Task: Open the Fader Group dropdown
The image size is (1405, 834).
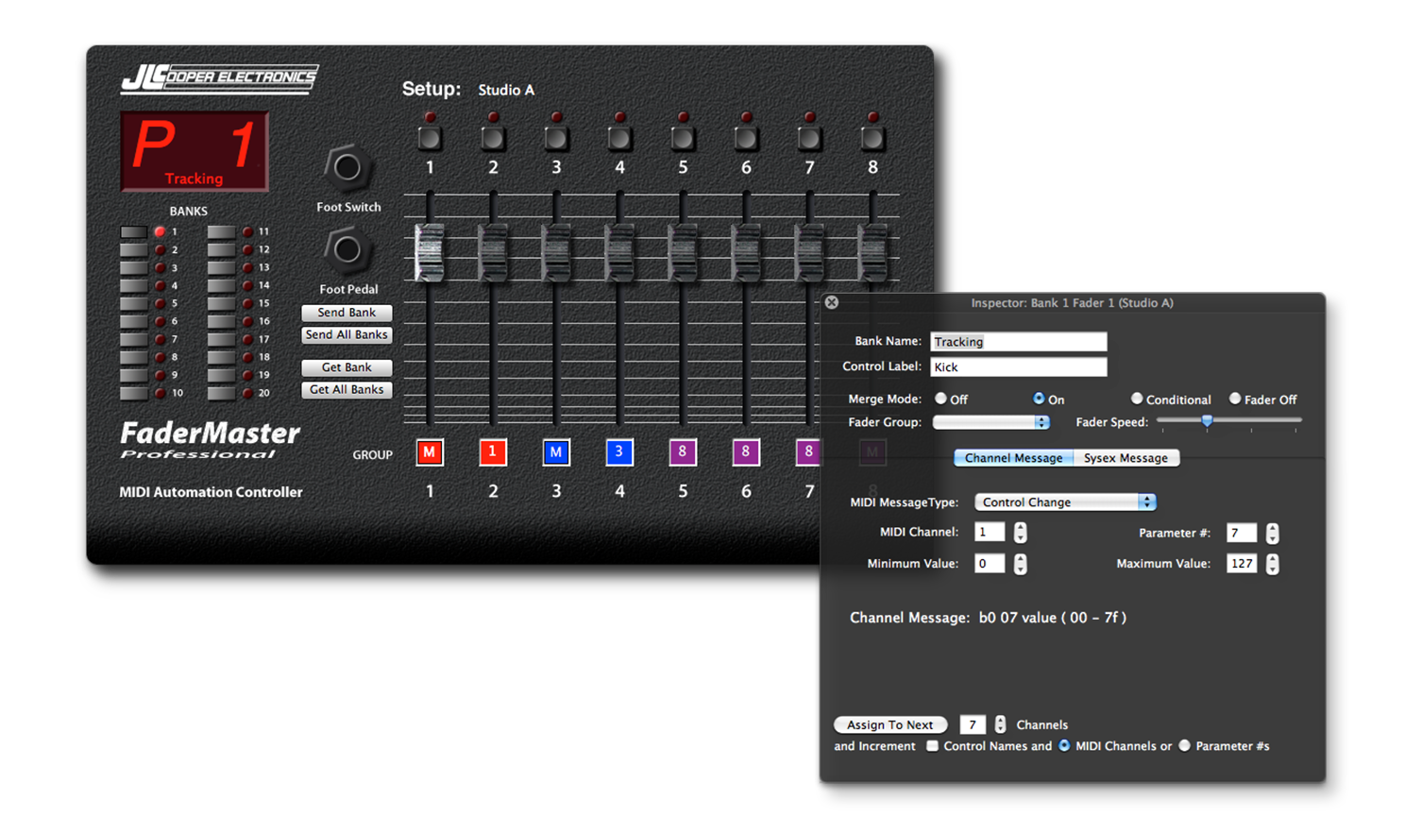Action: click(x=991, y=422)
